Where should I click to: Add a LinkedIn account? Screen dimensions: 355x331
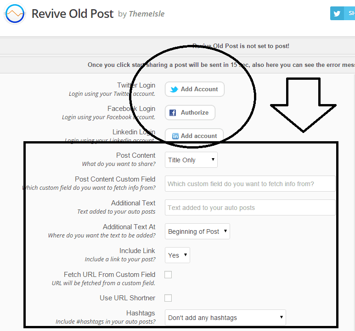point(194,136)
